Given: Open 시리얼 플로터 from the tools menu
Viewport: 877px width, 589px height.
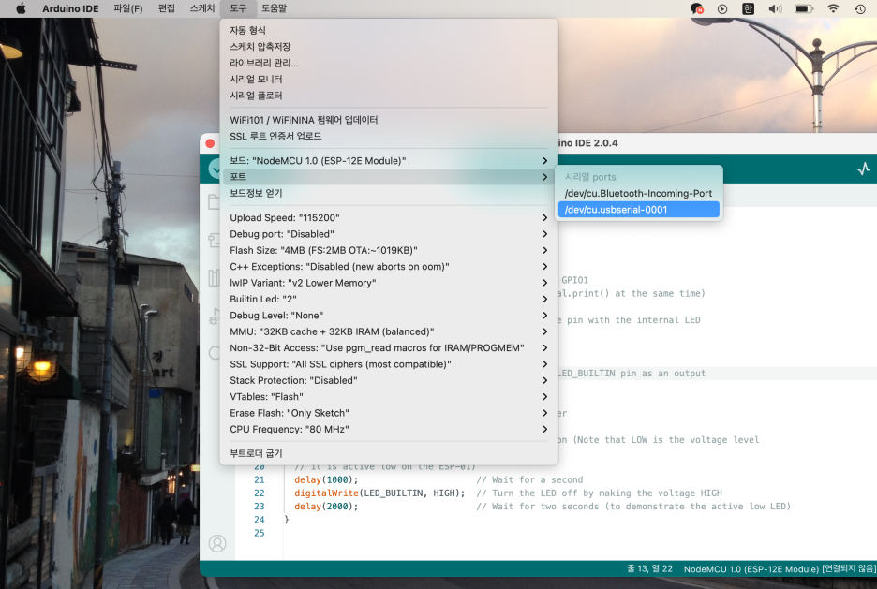Looking at the screenshot, I should click(x=389, y=95).
